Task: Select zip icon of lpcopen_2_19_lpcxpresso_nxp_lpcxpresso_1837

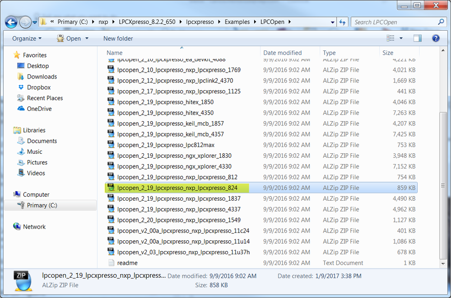Action: click(x=111, y=198)
